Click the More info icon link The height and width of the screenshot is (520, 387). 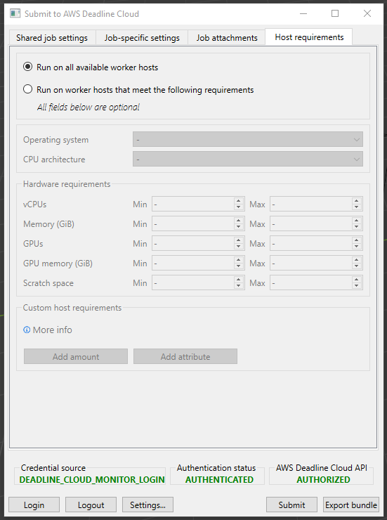(27, 330)
